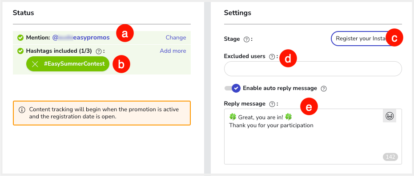Screen dimensions: 414x176
Task: Click the @easypromos mention account link
Action: (x=81, y=38)
